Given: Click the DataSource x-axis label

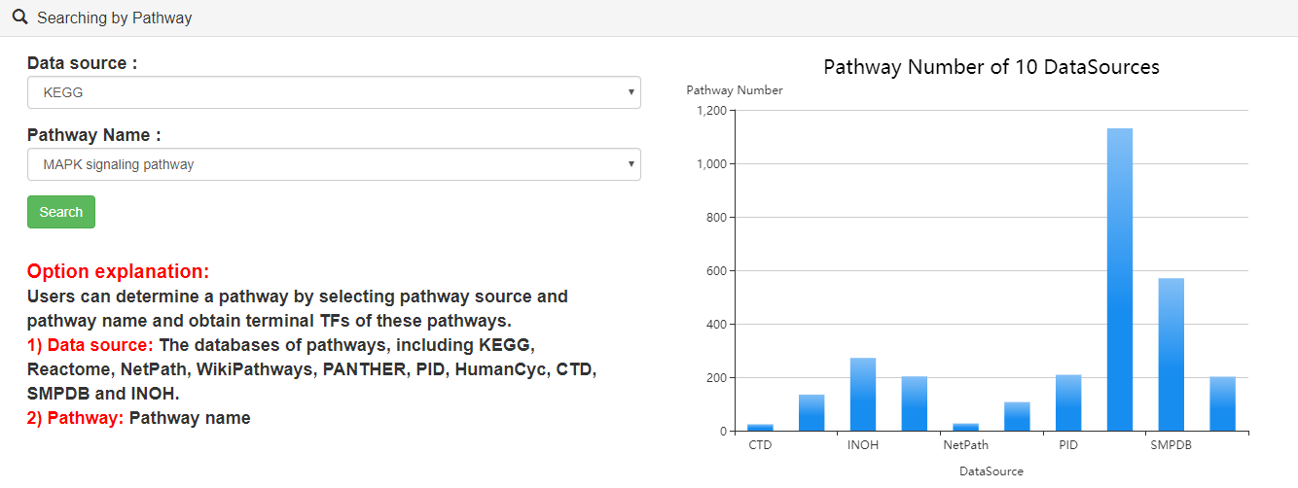Looking at the screenshot, I should click(x=992, y=471).
